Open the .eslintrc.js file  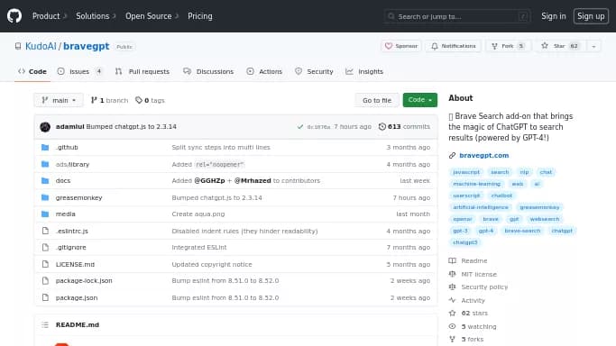[72, 231]
